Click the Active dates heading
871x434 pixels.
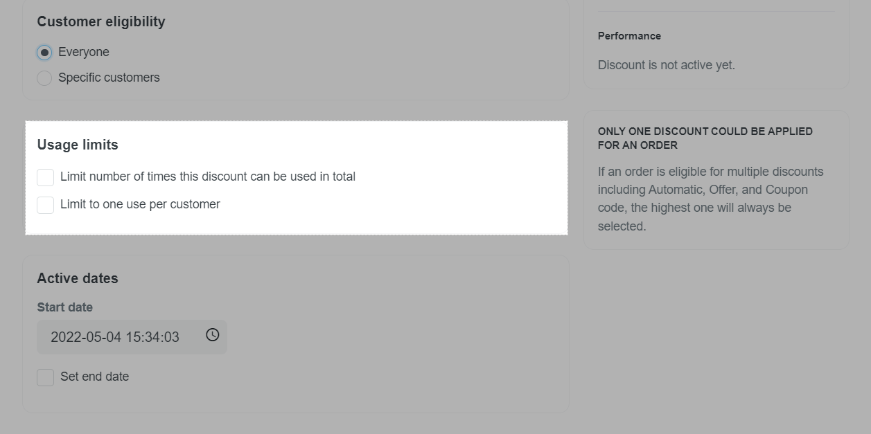(78, 278)
